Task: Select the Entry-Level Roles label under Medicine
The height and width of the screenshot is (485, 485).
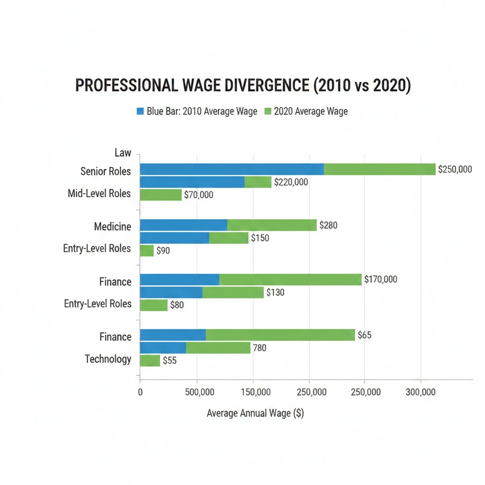Action: [97, 248]
